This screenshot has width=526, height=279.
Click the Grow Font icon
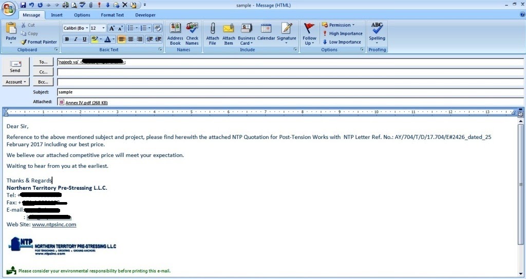point(112,28)
